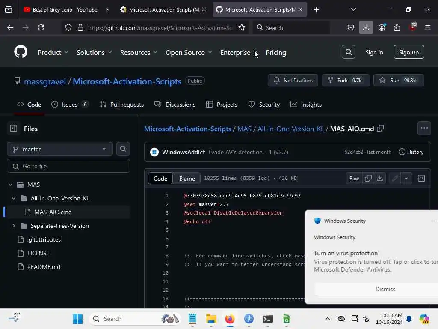Image resolution: width=438 pixels, height=329 pixels.
Task: Open the Insights tab
Action: pyautogui.click(x=306, y=105)
